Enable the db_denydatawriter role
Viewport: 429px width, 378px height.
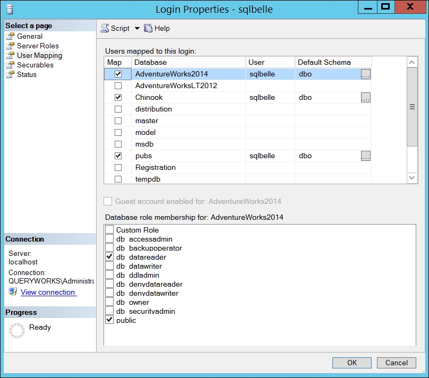[109, 293]
